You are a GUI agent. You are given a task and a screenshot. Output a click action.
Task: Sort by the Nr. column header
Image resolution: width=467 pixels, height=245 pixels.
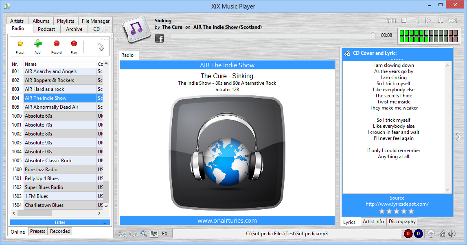click(x=17, y=64)
